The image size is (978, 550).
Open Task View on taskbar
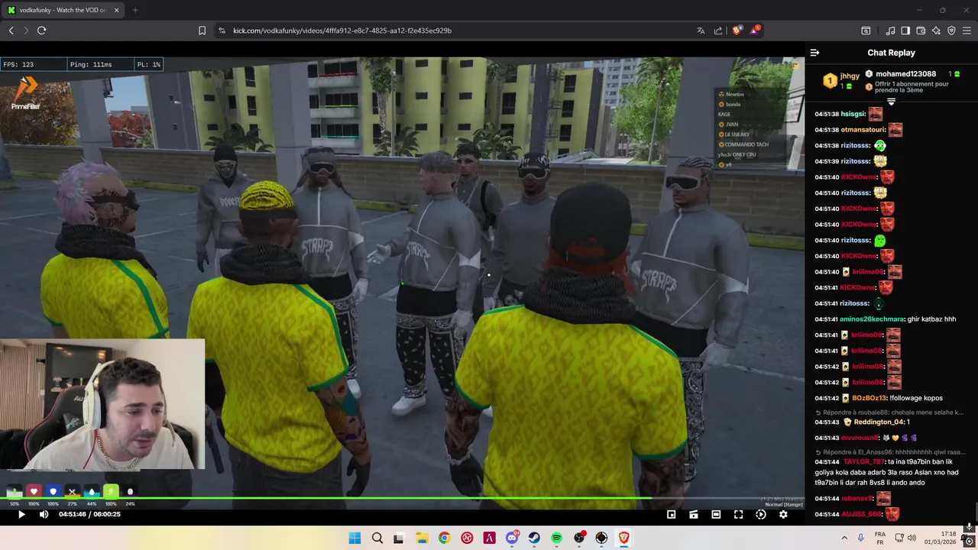point(399,538)
